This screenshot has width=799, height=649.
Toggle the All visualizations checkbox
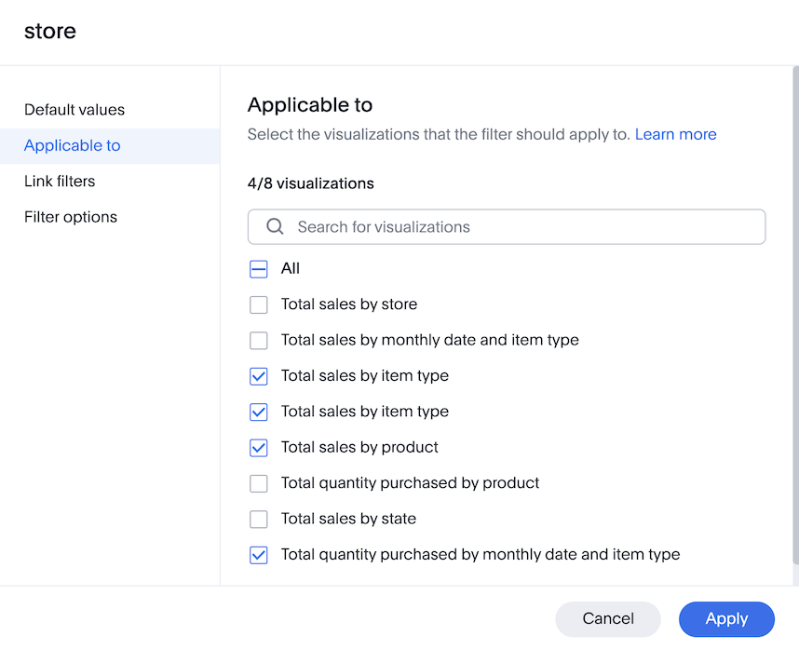pyautogui.click(x=258, y=268)
